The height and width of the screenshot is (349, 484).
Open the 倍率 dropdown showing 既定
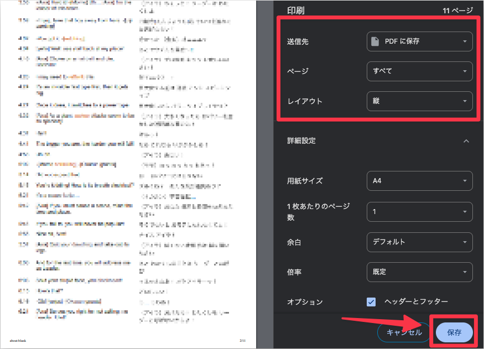click(419, 272)
